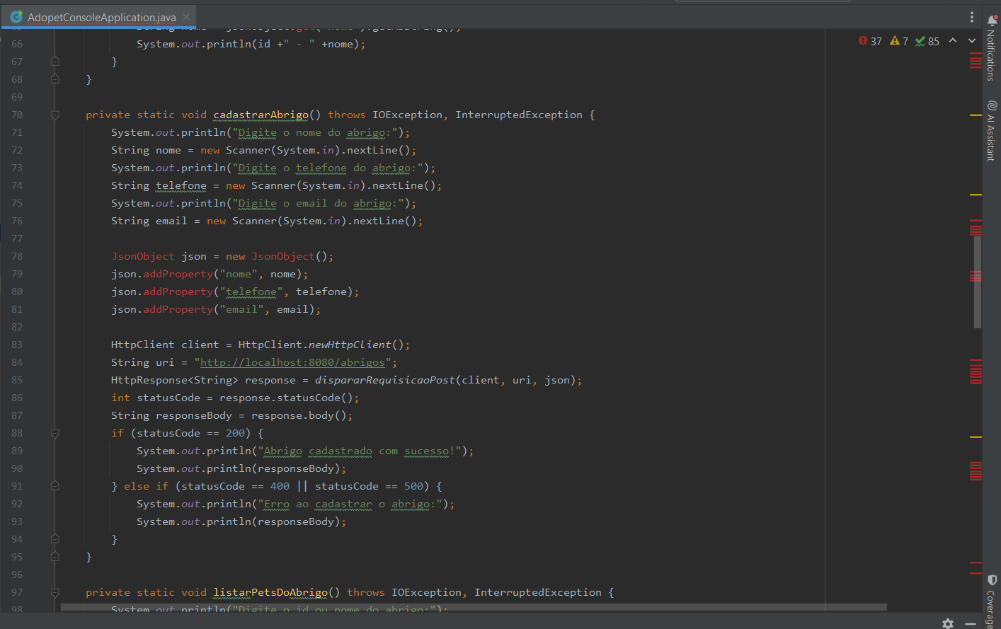This screenshot has width=1001, height=629.
Task: Click line number 96 in the gutter
Action: 17,575
